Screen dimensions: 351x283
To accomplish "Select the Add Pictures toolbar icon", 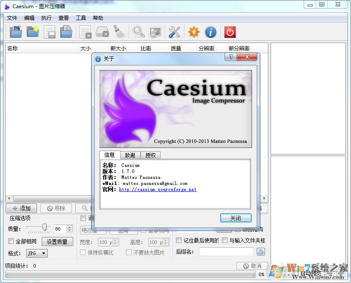I will tap(15, 32).
